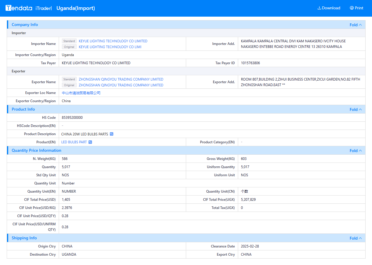Select the gross weight value 603
This screenshot has width=372, height=265.
click(x=244, y=159)
